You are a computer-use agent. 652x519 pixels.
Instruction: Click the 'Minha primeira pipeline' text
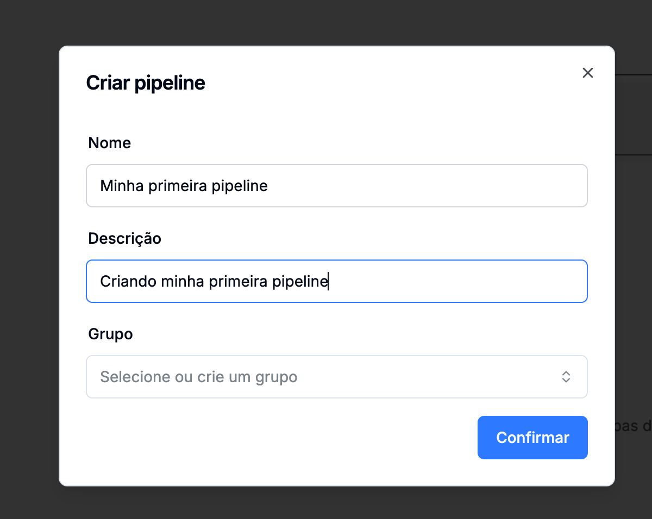184,186
